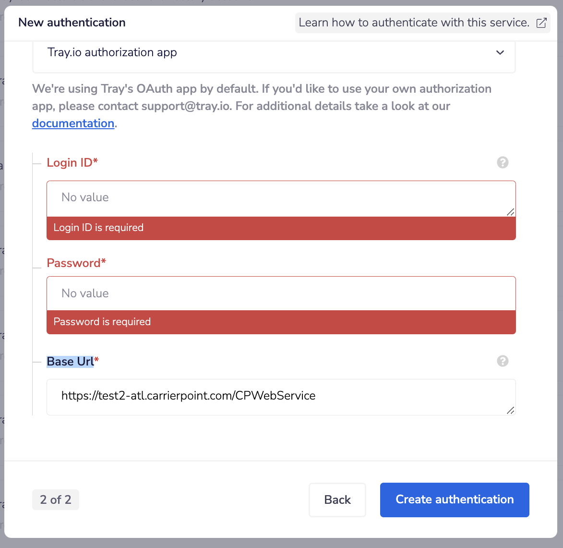
Task: Click inside the Password input field
Action: [x=281, y=293]
